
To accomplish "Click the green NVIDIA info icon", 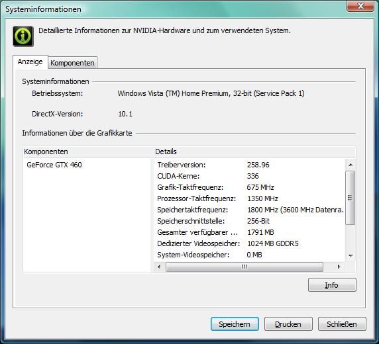I will pyautogui.click(x=23, y=36).
